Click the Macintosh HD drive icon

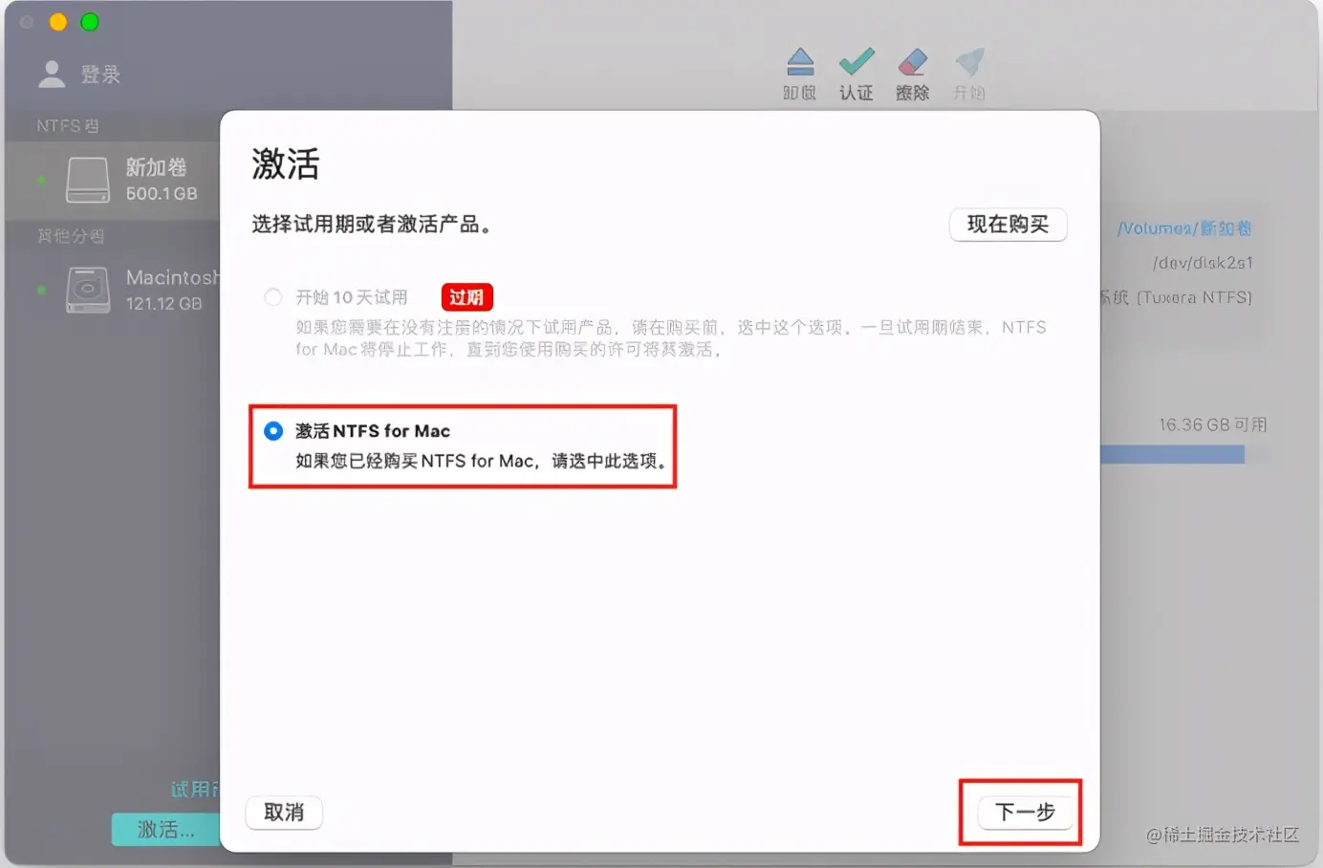pos(87,290)
